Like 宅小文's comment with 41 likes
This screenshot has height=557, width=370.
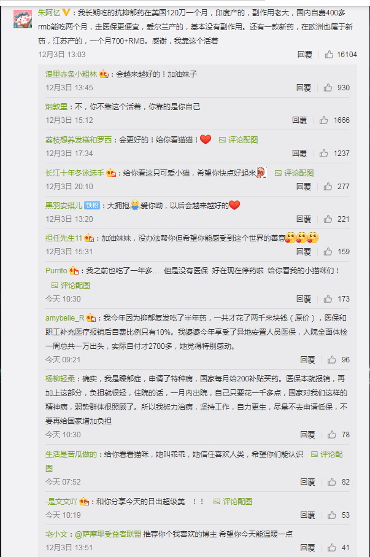click(332, 547)
